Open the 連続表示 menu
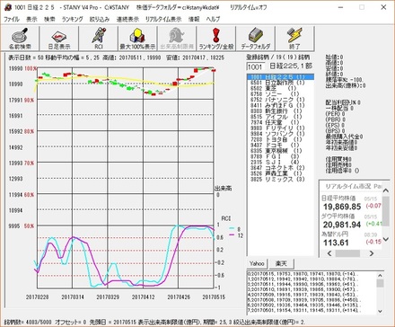The image size is (395, 327). point(127,19)
